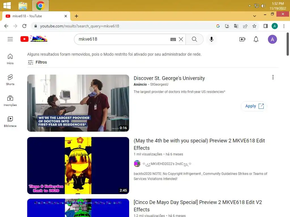The height and width of the screenshot is (217, 290).
Task: Open the St. George's University ad thumbnail
Action: point(78,103)
